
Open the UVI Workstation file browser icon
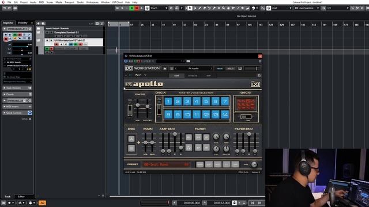pyautogui.click(x=165, y=68)
